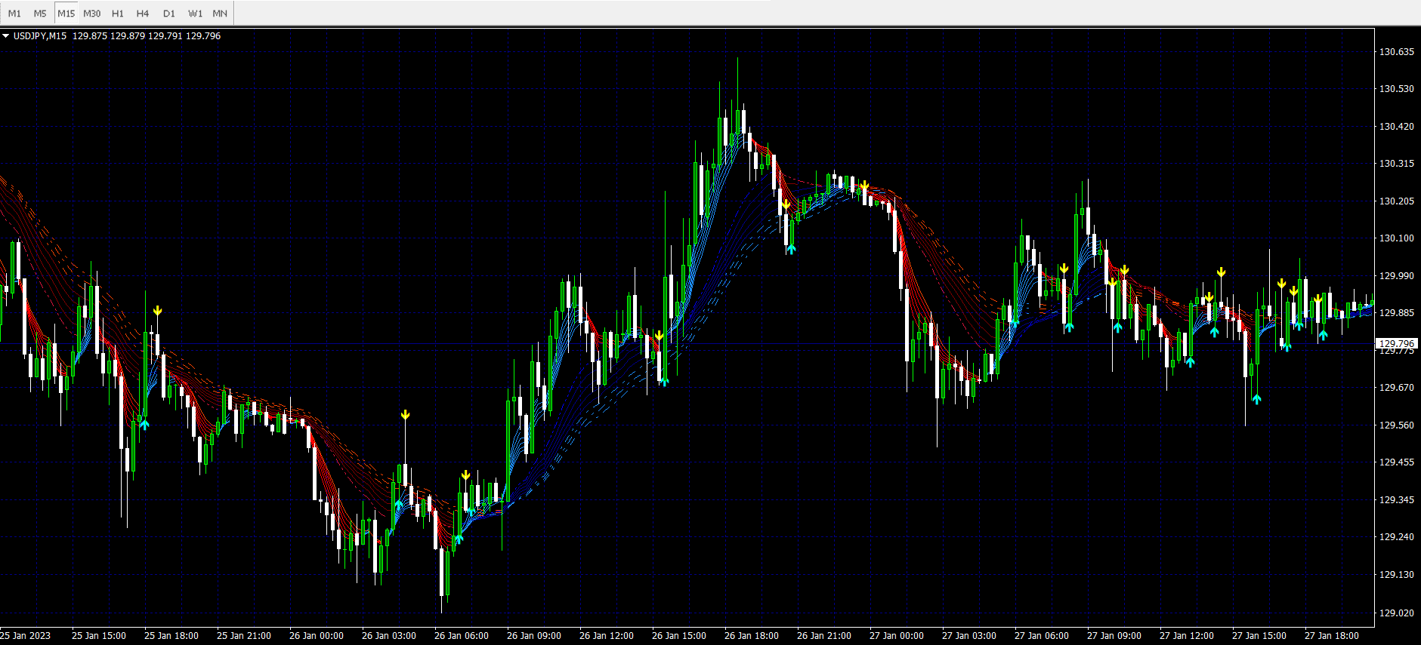Switch chart to M5 timeframe

[40, 14]
